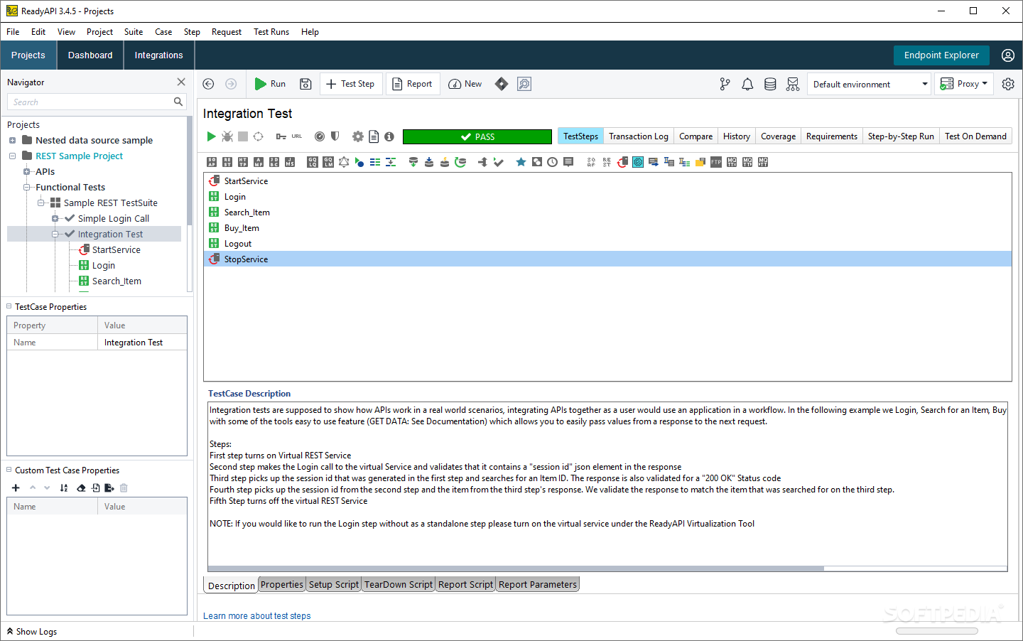
Task: Open TearDown Script tab
Action: click(x=399, y=584)
